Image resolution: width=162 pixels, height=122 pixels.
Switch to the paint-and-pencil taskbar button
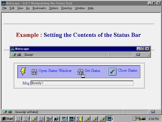pyautogui.click(x=79, y=119)
